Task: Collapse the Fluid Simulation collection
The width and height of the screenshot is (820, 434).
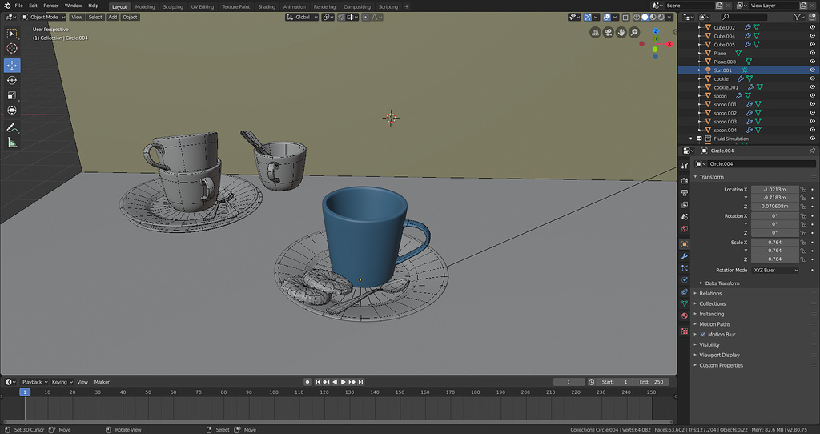Action: tap(691, 139)
